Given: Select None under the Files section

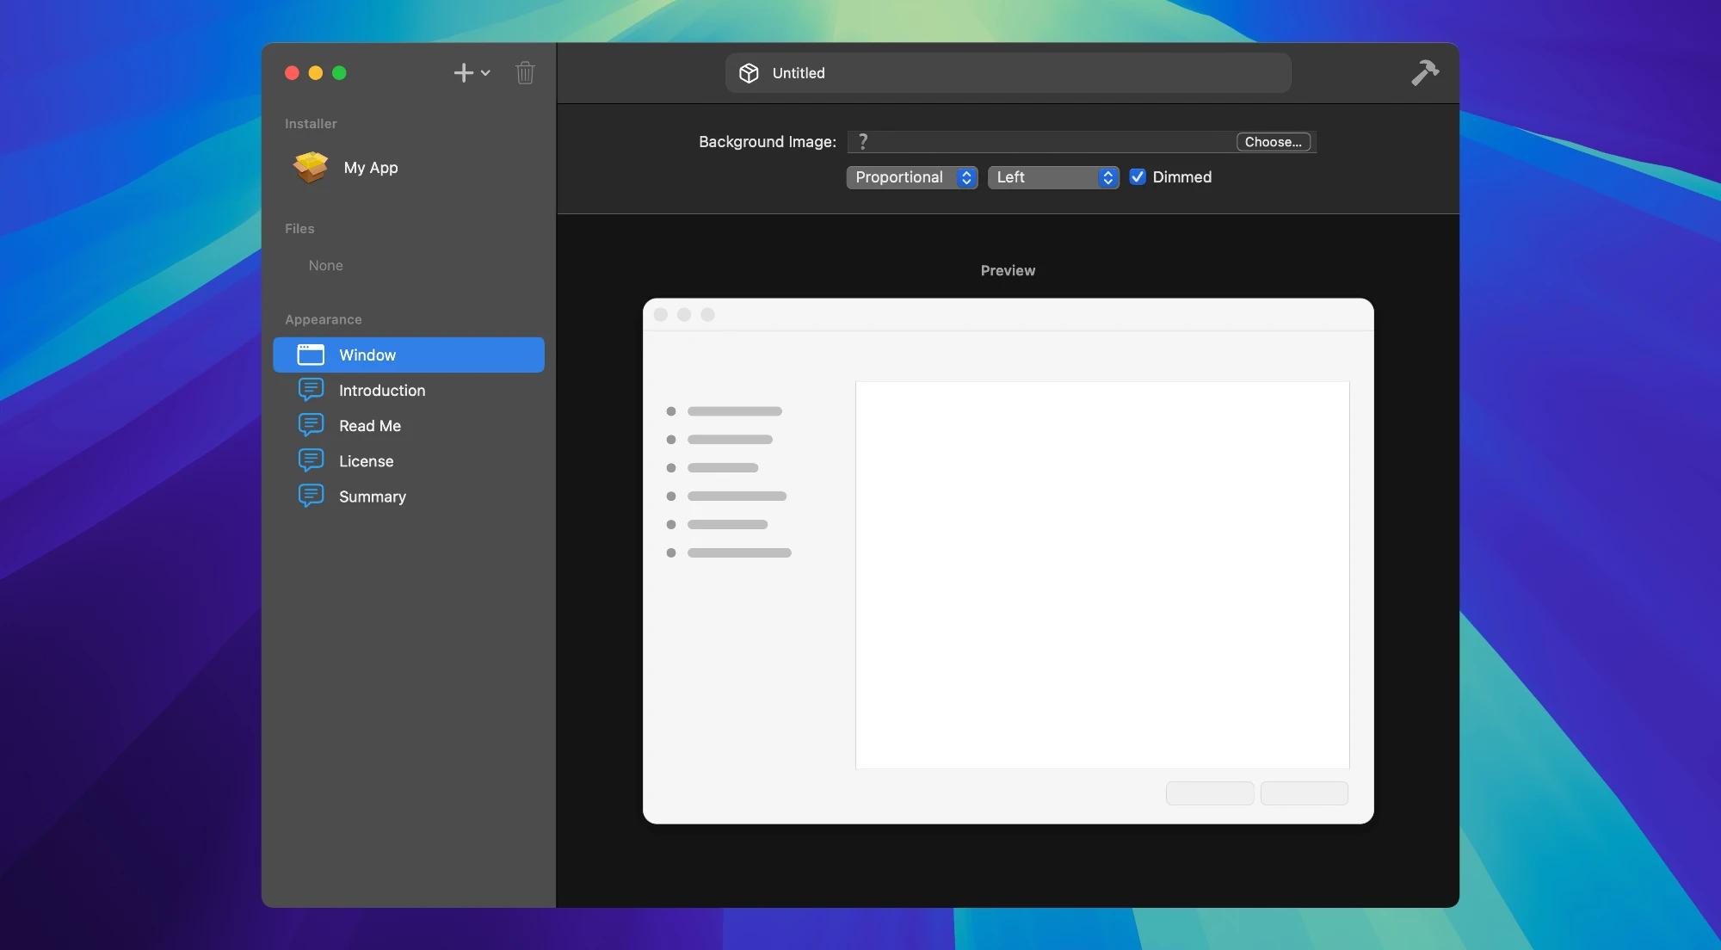Looking at the screenshot, I should [324, 265].
